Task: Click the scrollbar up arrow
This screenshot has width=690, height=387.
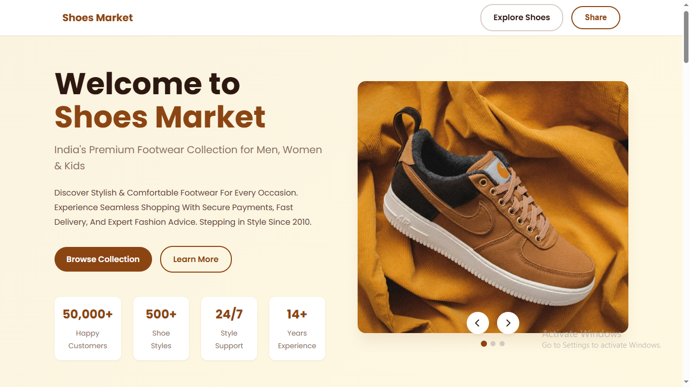Action: pos(686,4)
